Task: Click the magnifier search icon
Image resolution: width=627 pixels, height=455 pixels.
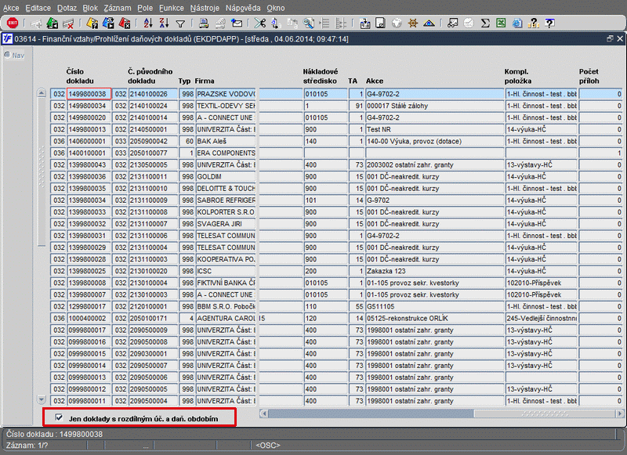Action: click(x=308, y=23)
